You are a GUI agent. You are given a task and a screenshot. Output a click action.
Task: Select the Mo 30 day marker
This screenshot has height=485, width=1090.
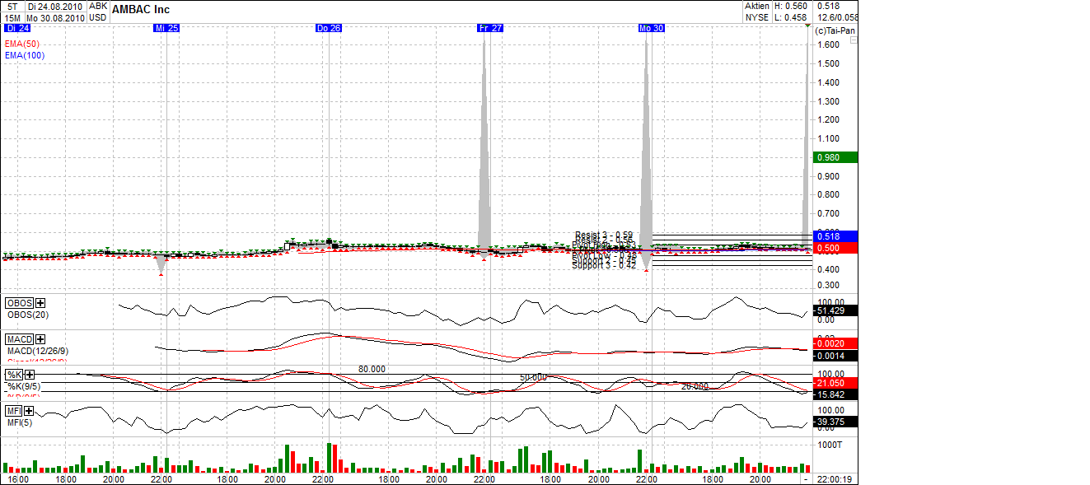[651, 28]
